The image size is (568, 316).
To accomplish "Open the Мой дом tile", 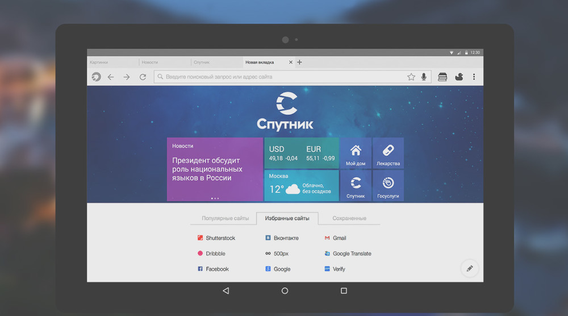I will (x=356, y=153).
